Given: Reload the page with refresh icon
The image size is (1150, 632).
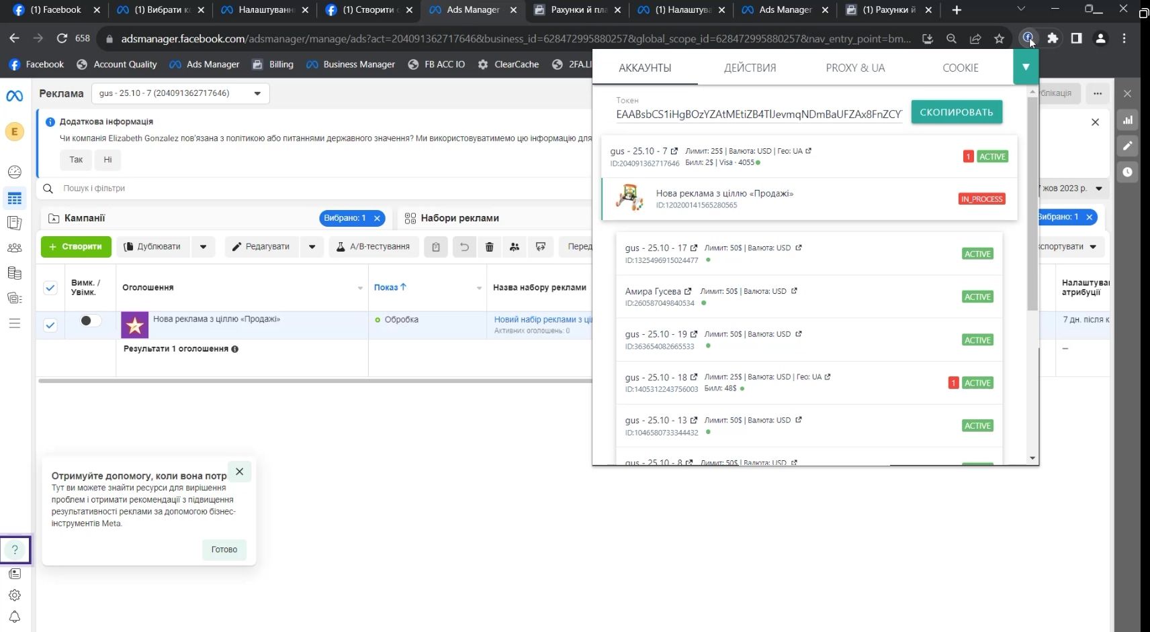Looking at the screenshot, I should tap(62, 38).
